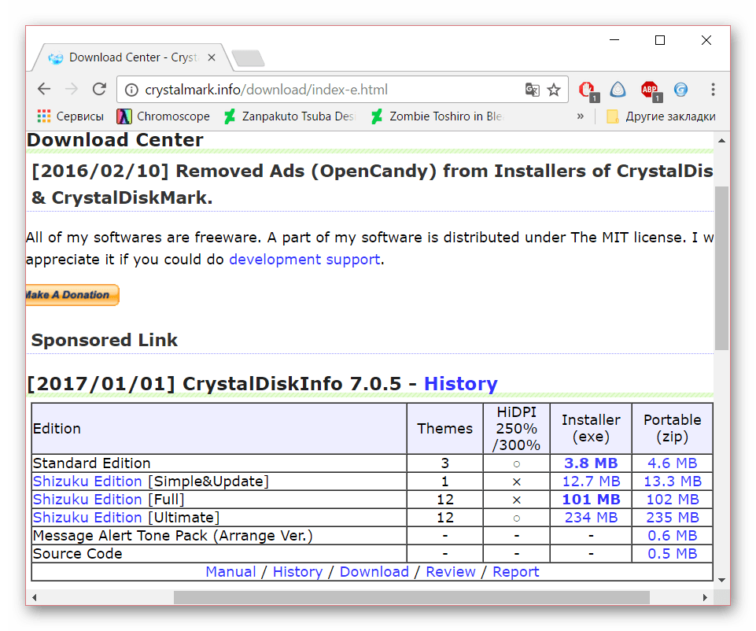This screenshot has width=756, height=631.
Task: Open the Chromoscope bookmark
Action: pyautogui.click(x=164, y=116)
